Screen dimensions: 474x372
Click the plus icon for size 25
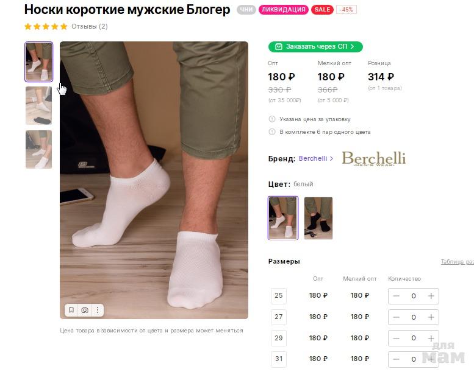pos(431,296)
